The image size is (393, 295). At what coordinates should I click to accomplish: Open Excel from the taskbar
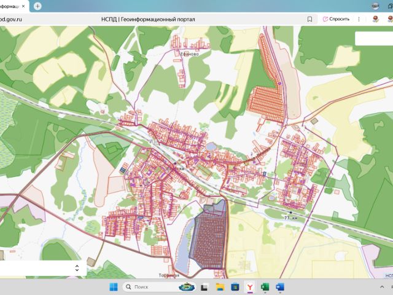coord(265,287)
